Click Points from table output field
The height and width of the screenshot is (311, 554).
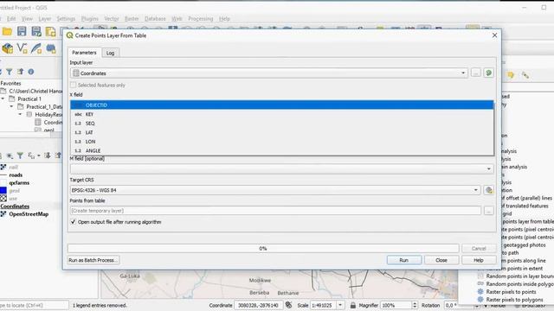click(275, 211)
